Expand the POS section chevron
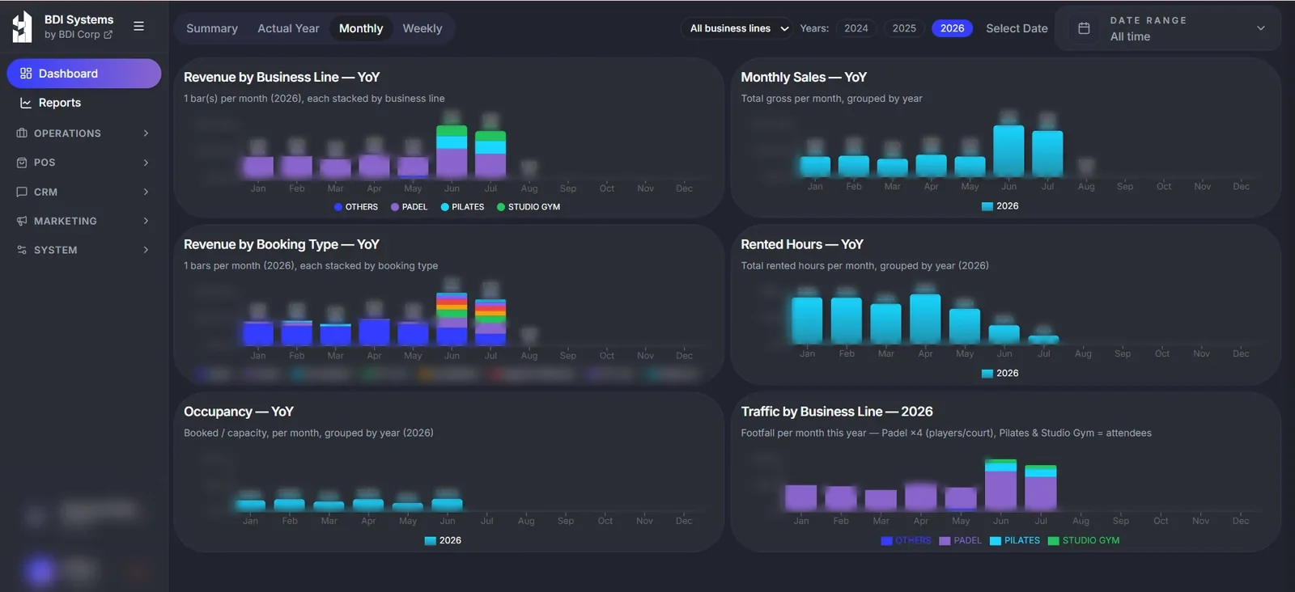 [x=146, y=163]
